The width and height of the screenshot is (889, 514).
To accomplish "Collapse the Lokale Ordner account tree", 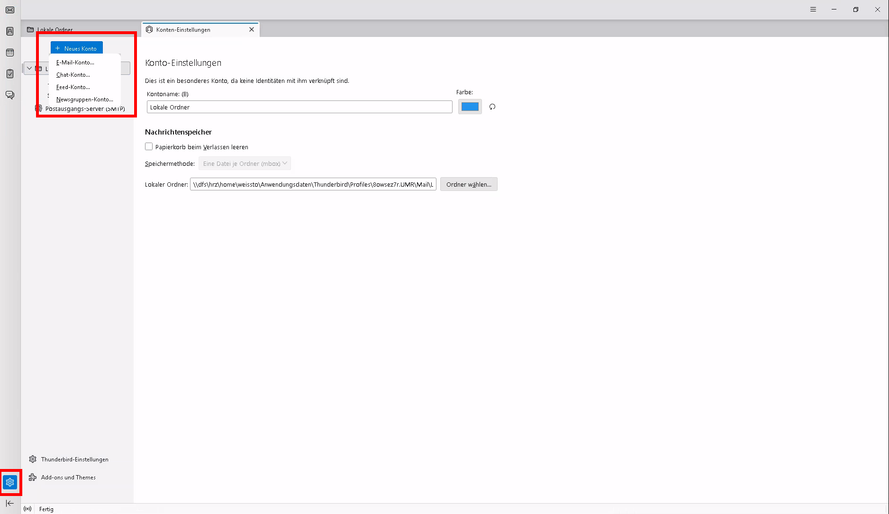I will 29,68.
